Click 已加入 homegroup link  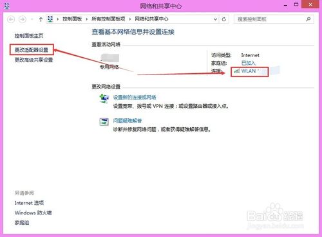pyautogui.click(x=249, y=63)
